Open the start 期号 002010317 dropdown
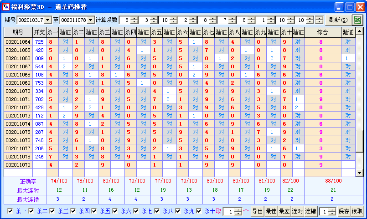 click(x=48, y=20)
